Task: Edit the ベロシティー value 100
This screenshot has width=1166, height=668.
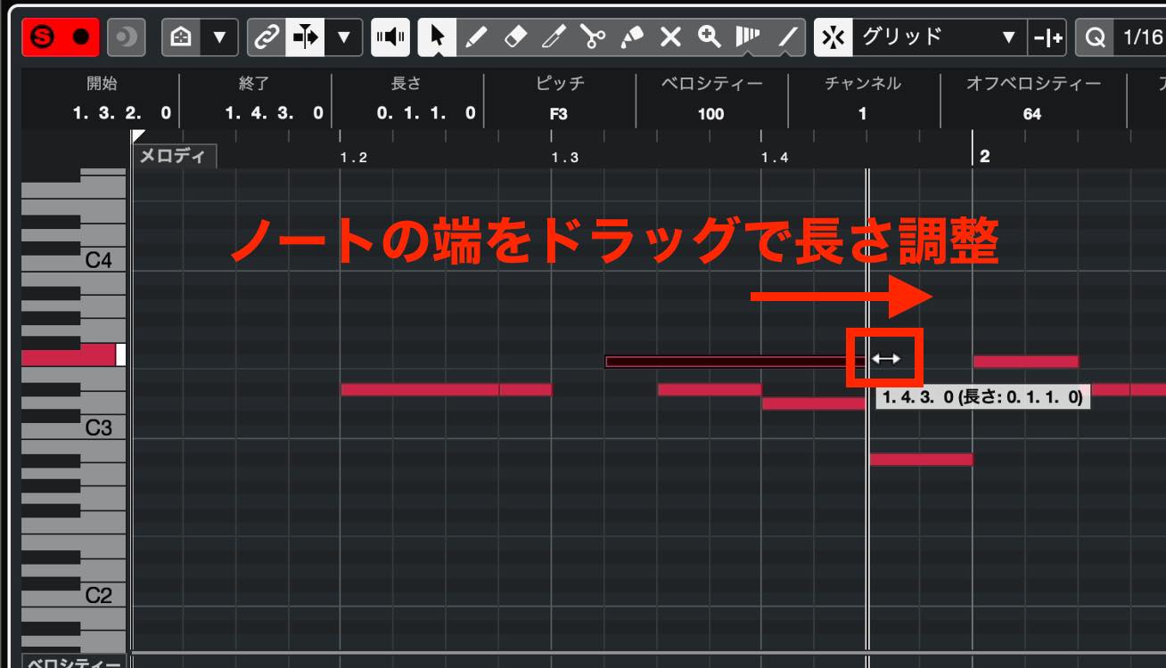Action: point(710,114)
